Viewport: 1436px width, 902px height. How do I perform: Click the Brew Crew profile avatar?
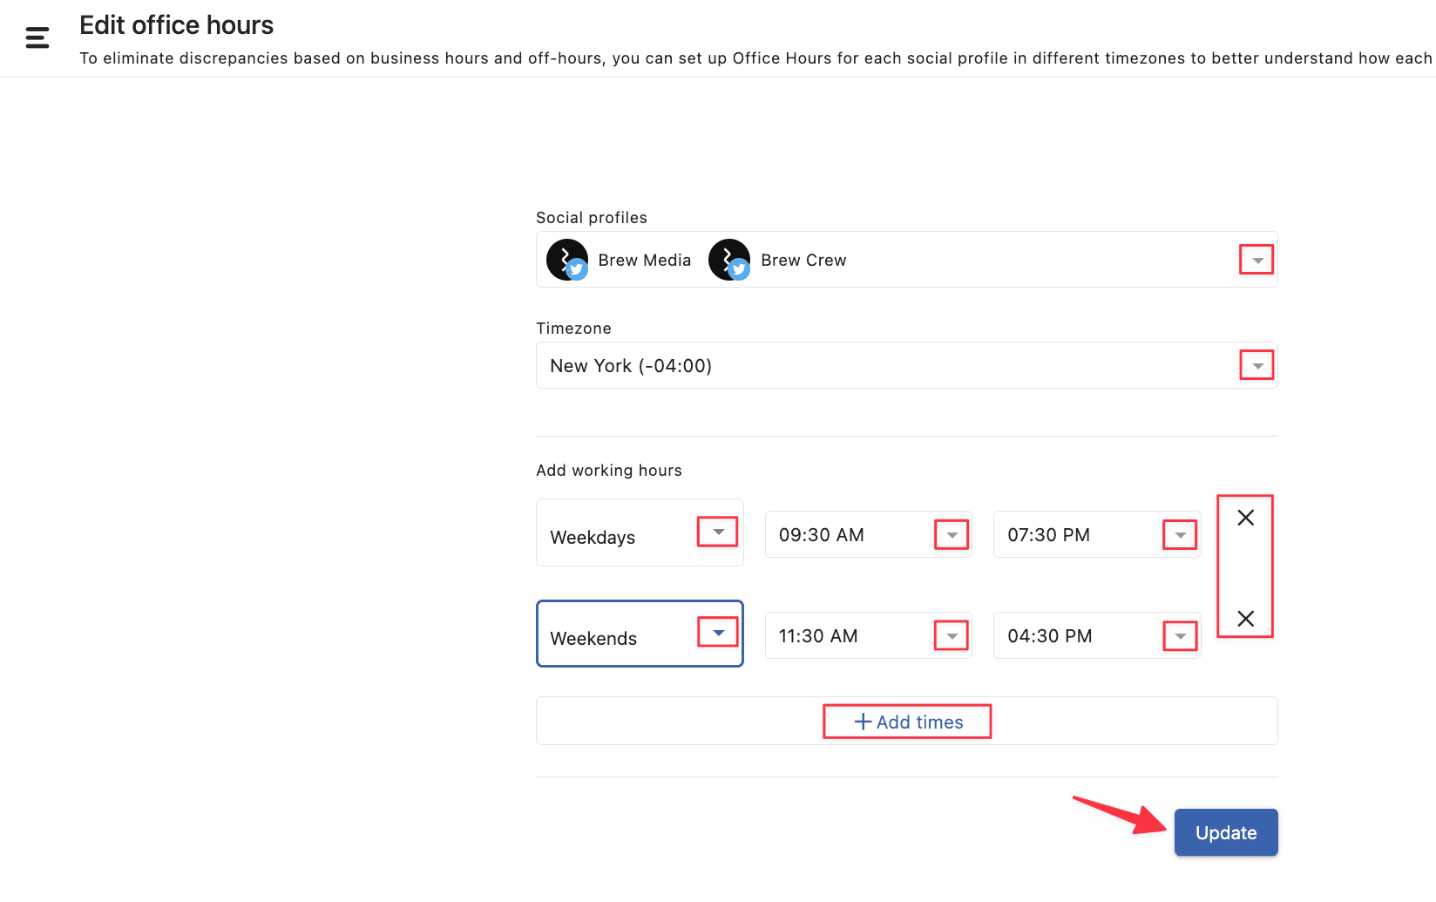(729, 260)
